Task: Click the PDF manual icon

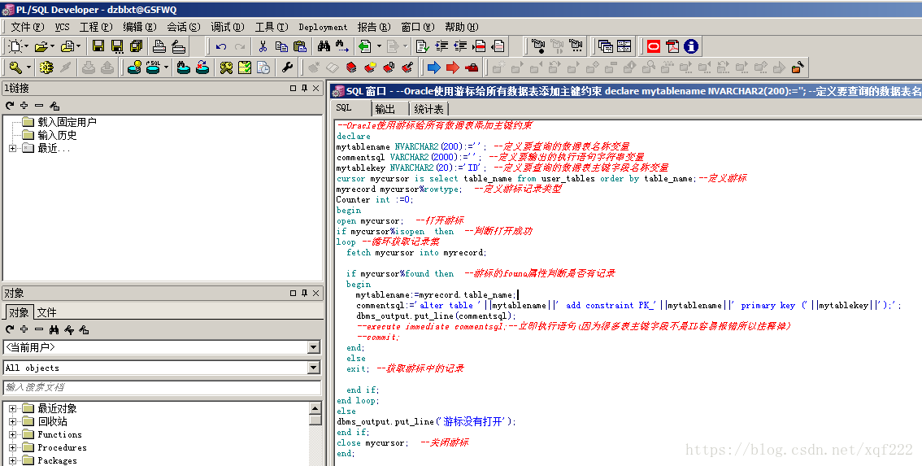Action: tap(672, 46)
